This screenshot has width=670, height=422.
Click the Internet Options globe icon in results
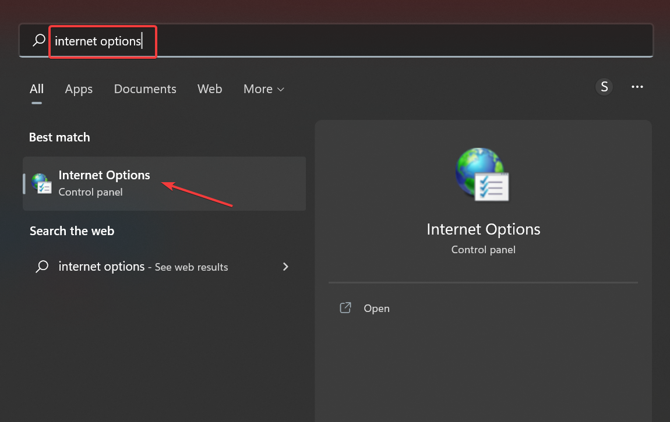tap(41, 183)
